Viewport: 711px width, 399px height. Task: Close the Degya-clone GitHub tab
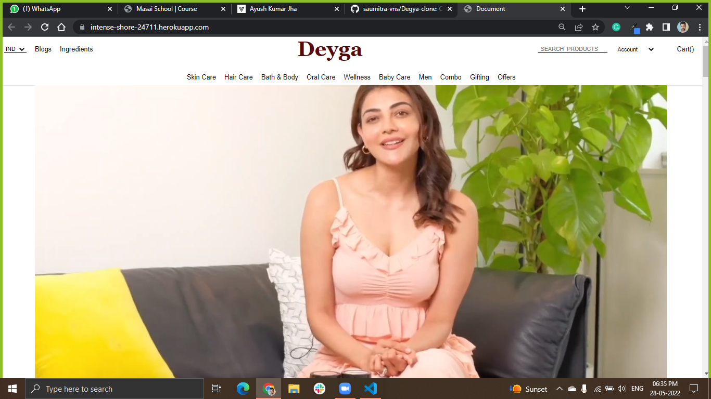[x=450, y=9]
